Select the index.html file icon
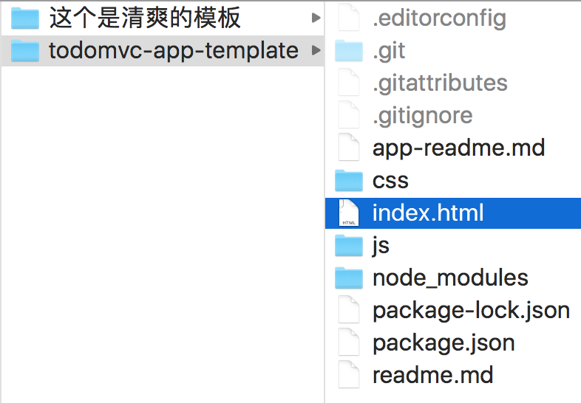The width and height of the screenshot is (581, 403). coord(349,213)
